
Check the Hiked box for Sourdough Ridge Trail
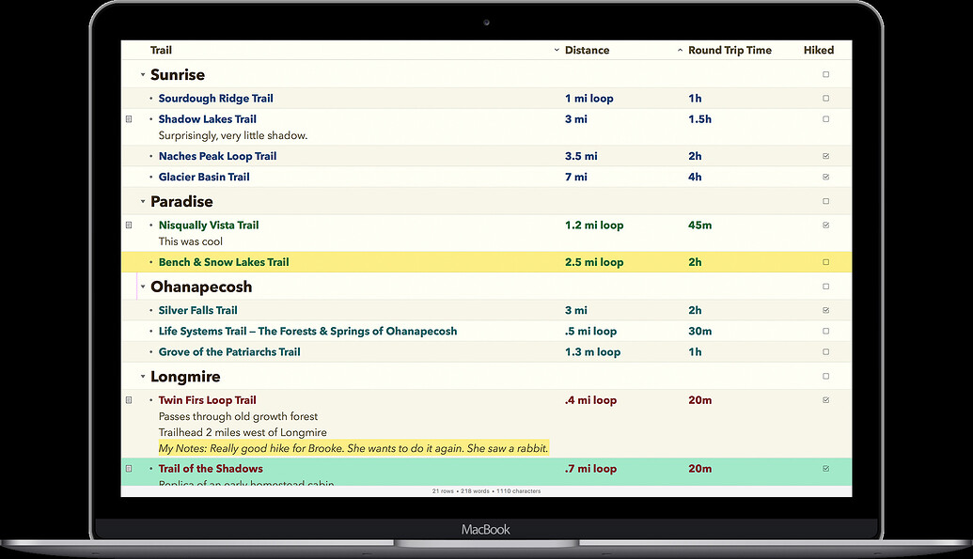825,98
